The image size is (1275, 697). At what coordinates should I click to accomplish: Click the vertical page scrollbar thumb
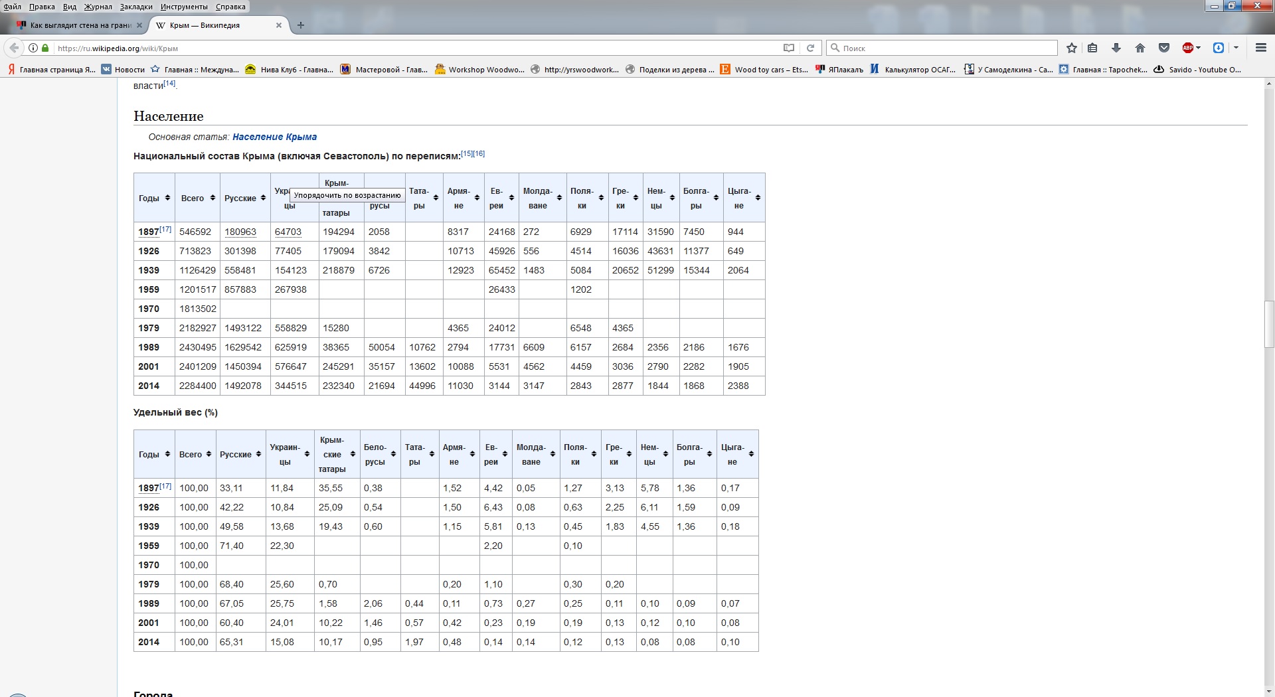coord(1269,325)
